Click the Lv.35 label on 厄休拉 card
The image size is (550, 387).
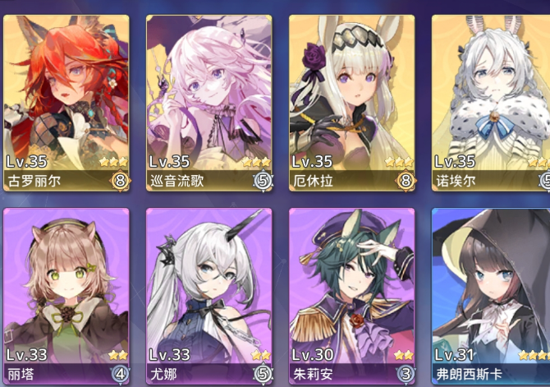312,162
